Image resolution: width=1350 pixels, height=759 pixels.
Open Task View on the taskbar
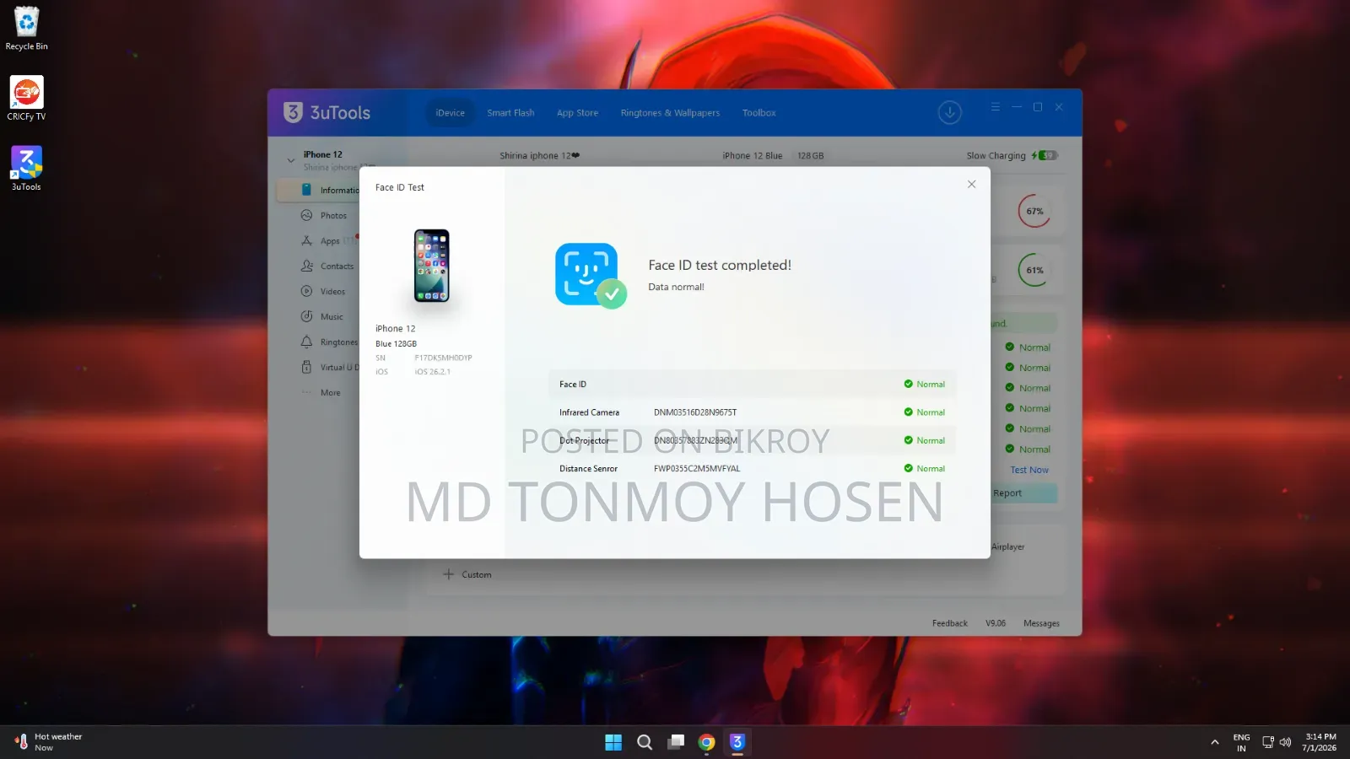pyautogui.click(x=676, y=742)
